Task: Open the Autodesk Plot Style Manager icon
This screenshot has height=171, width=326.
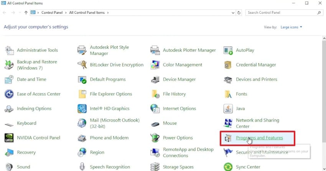Action: [x=82, y=50]
